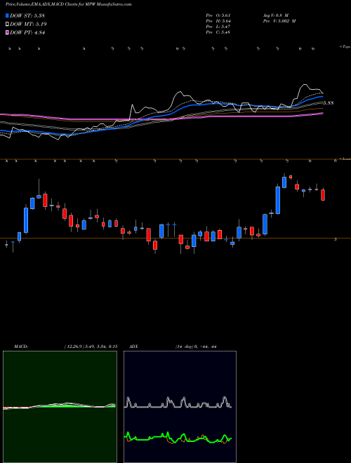This screenshot has width=351, height=463.
Task: Click the 'DOW PT: 4.84' label
Action: (x=27, y=33)
